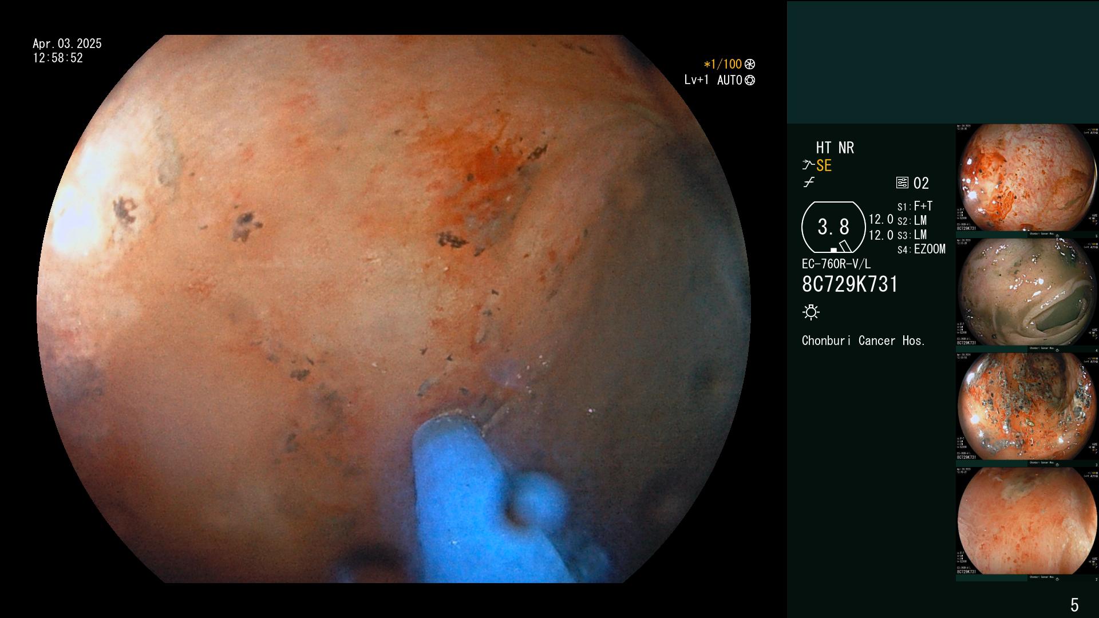
Task: Open the greenish-grey colon fold thumbnail
Action: [1027, 295]
